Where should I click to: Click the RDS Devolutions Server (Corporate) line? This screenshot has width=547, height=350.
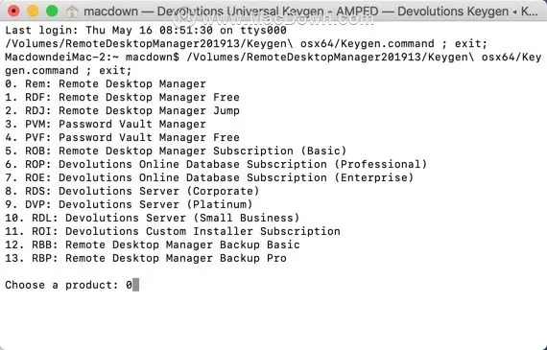click(132, 191)
